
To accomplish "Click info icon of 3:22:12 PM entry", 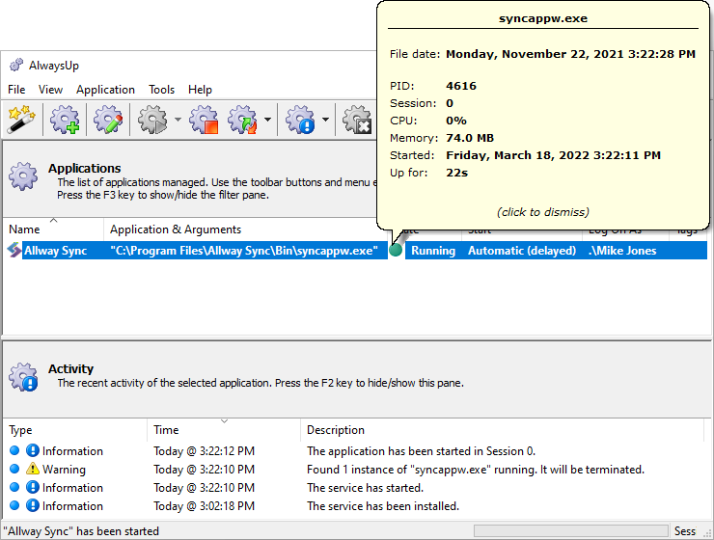I will (x=33, y=450).
